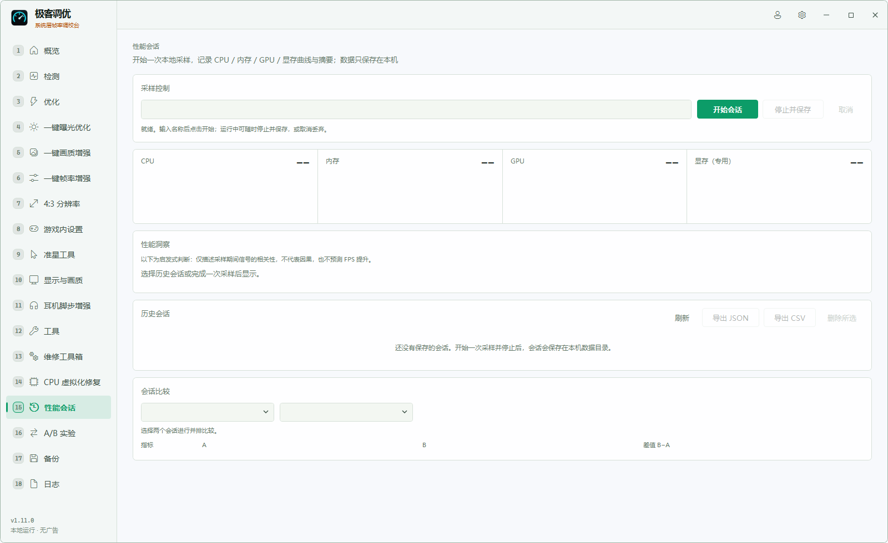Open the A/B 实验 swap arrows icon
Screen dimensions: 888x543
click(34, 433)
